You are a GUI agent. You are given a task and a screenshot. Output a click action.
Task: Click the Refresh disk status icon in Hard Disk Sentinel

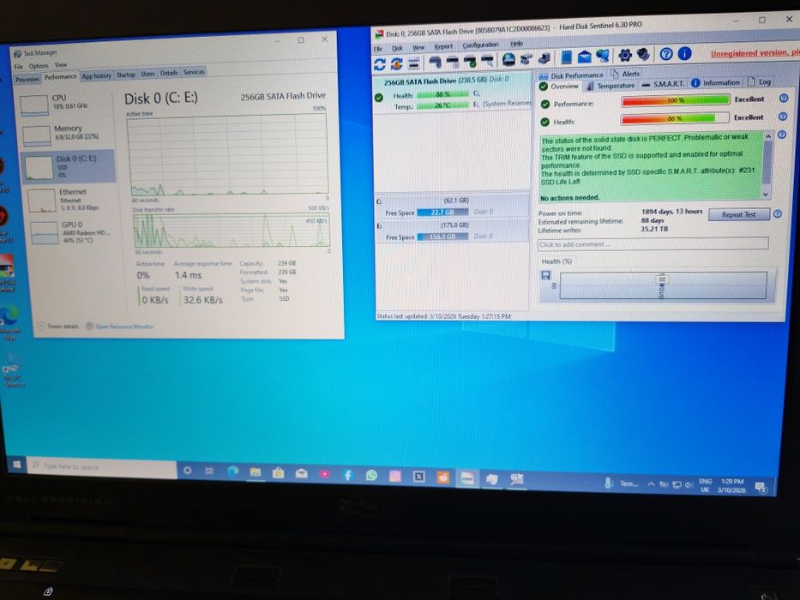pyautogui.click(x=379, y=64)
